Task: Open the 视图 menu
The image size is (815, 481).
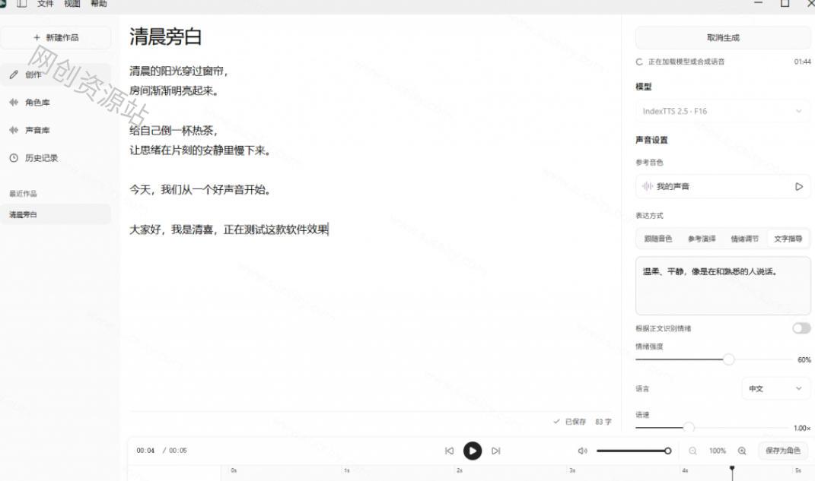Action: click(x=72, y=4)
